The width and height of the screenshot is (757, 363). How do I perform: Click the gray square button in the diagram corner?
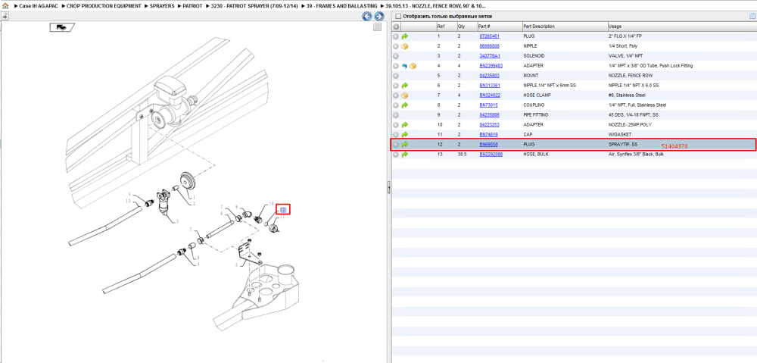(x=378, y=27)
